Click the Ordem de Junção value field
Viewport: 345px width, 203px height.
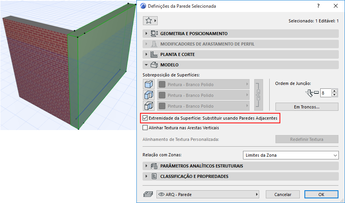(x=326, y=93)
